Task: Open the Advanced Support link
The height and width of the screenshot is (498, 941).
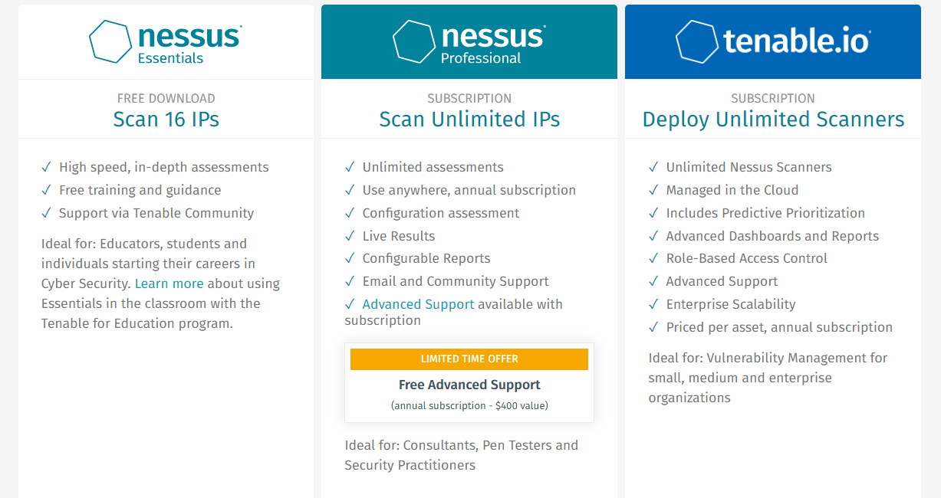Action: point(418,304)
